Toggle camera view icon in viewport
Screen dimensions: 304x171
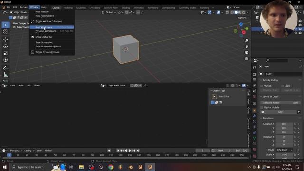click(247, 53)
